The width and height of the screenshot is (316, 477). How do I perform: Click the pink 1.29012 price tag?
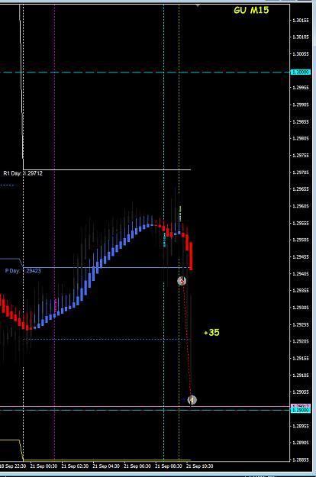[x=301, y=406]
